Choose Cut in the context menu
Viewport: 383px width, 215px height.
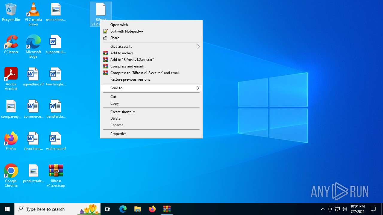(151, 97)
